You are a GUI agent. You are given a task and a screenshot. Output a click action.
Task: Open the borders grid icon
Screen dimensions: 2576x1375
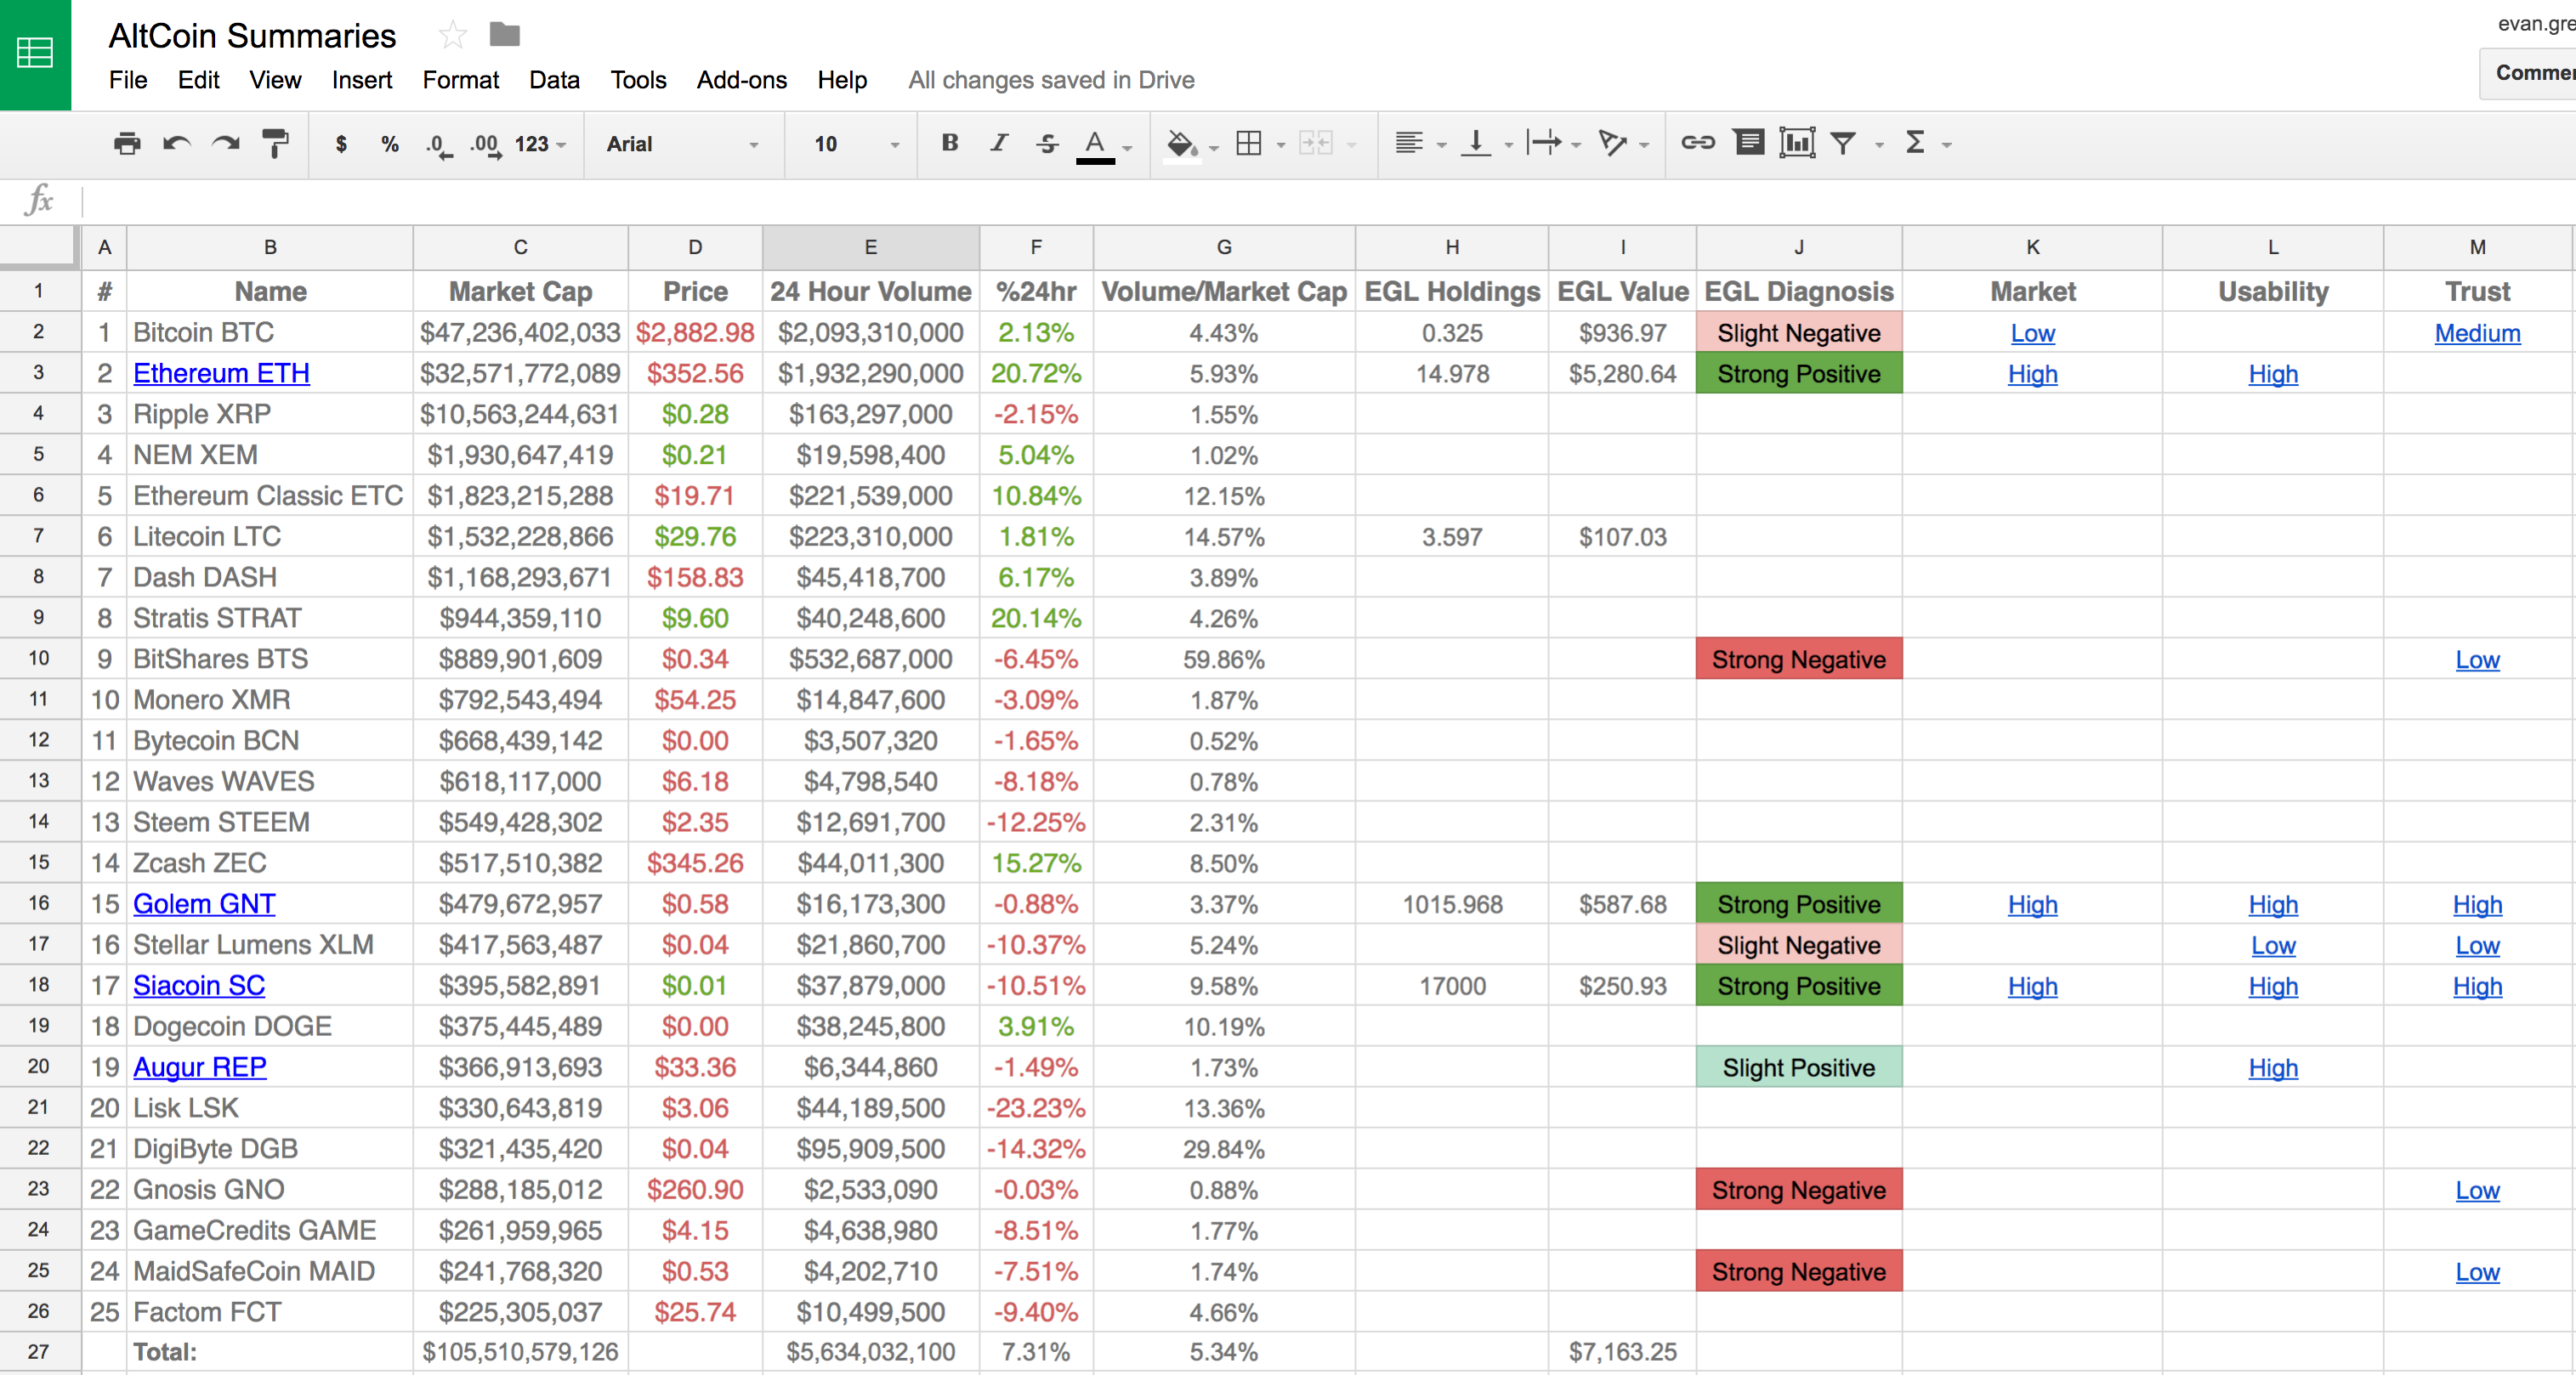tap(1249, 144)
